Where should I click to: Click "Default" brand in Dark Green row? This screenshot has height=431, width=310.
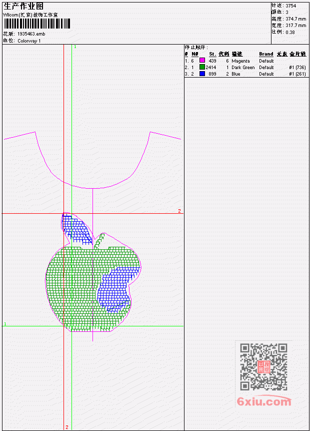point(266,68)
